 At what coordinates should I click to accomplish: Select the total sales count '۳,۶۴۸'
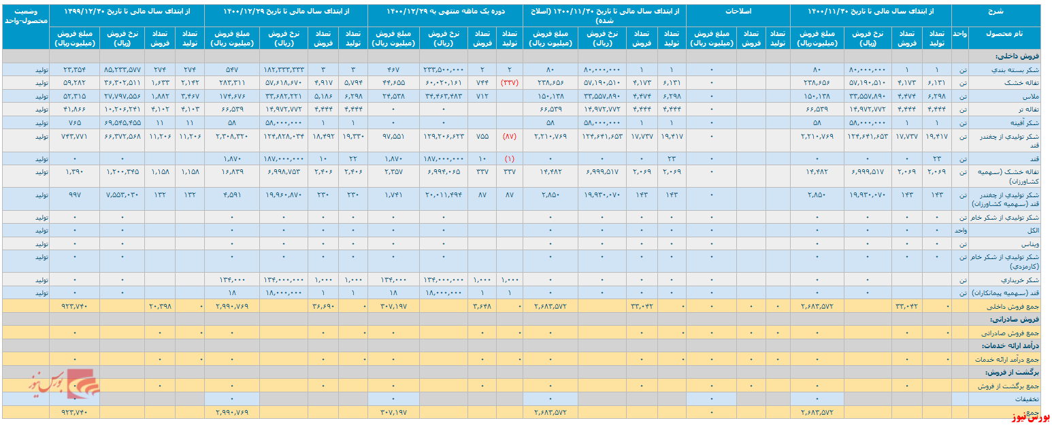tap(481, 305)
